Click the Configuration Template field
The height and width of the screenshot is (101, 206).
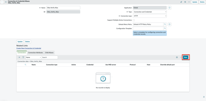click(x=148, y=28)
